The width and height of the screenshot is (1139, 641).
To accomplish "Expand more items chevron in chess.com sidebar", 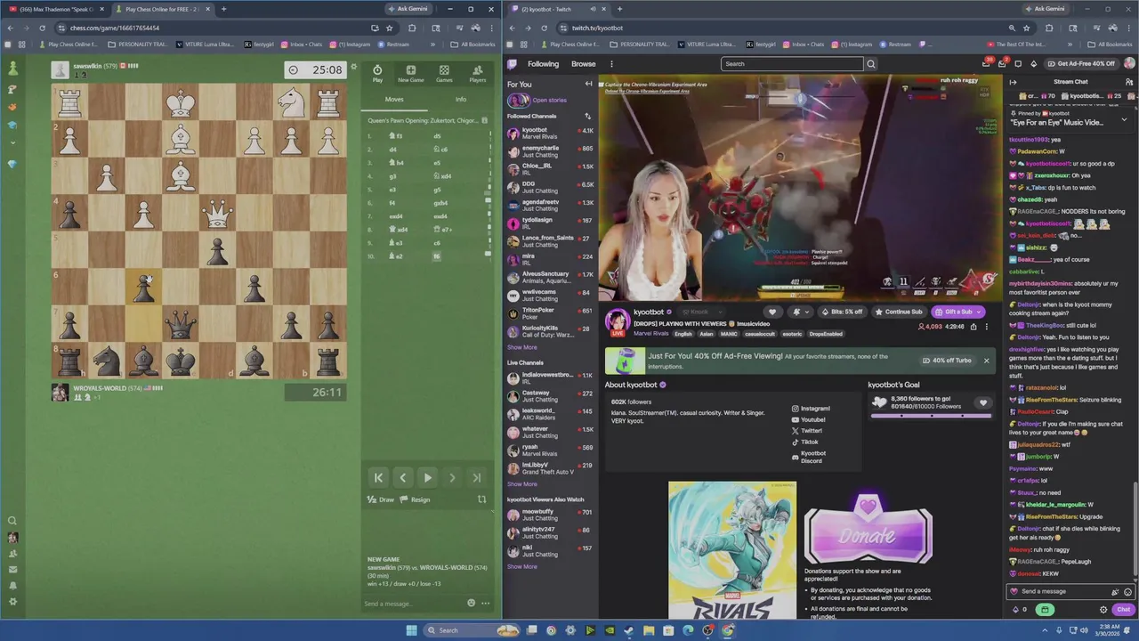I will 12,143.
